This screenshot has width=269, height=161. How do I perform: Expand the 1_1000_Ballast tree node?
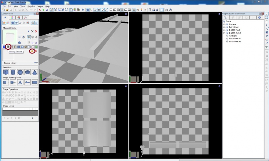point(224,33)
